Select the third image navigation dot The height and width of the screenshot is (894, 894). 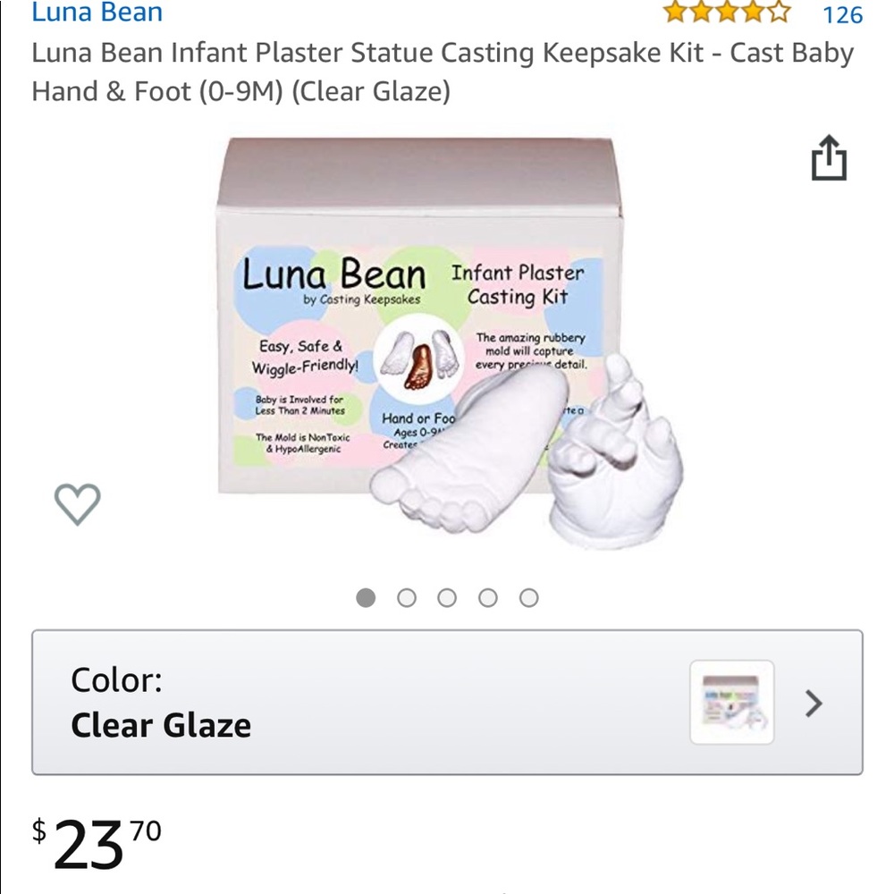[x=447, y=596]
